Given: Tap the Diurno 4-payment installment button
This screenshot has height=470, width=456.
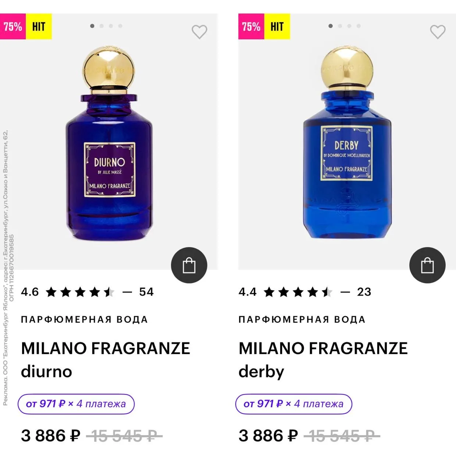Looking at the screenshot, I should pyautogui.click(x=76, y=404).
